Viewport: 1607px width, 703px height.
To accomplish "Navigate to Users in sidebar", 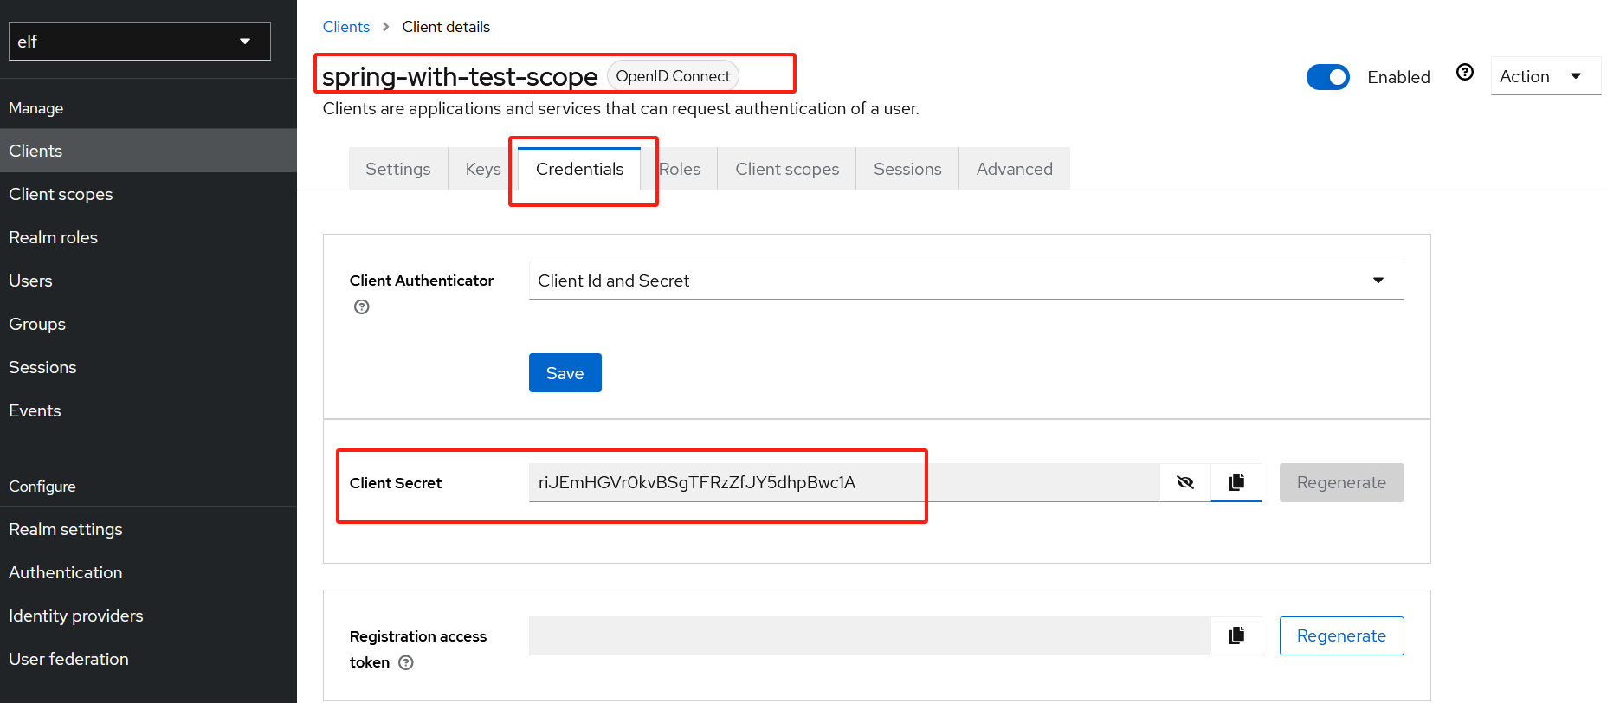I will (148, 281).
